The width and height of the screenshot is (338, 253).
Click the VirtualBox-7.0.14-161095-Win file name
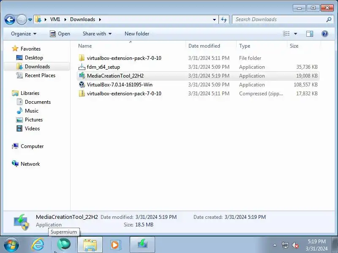[120, 85]
